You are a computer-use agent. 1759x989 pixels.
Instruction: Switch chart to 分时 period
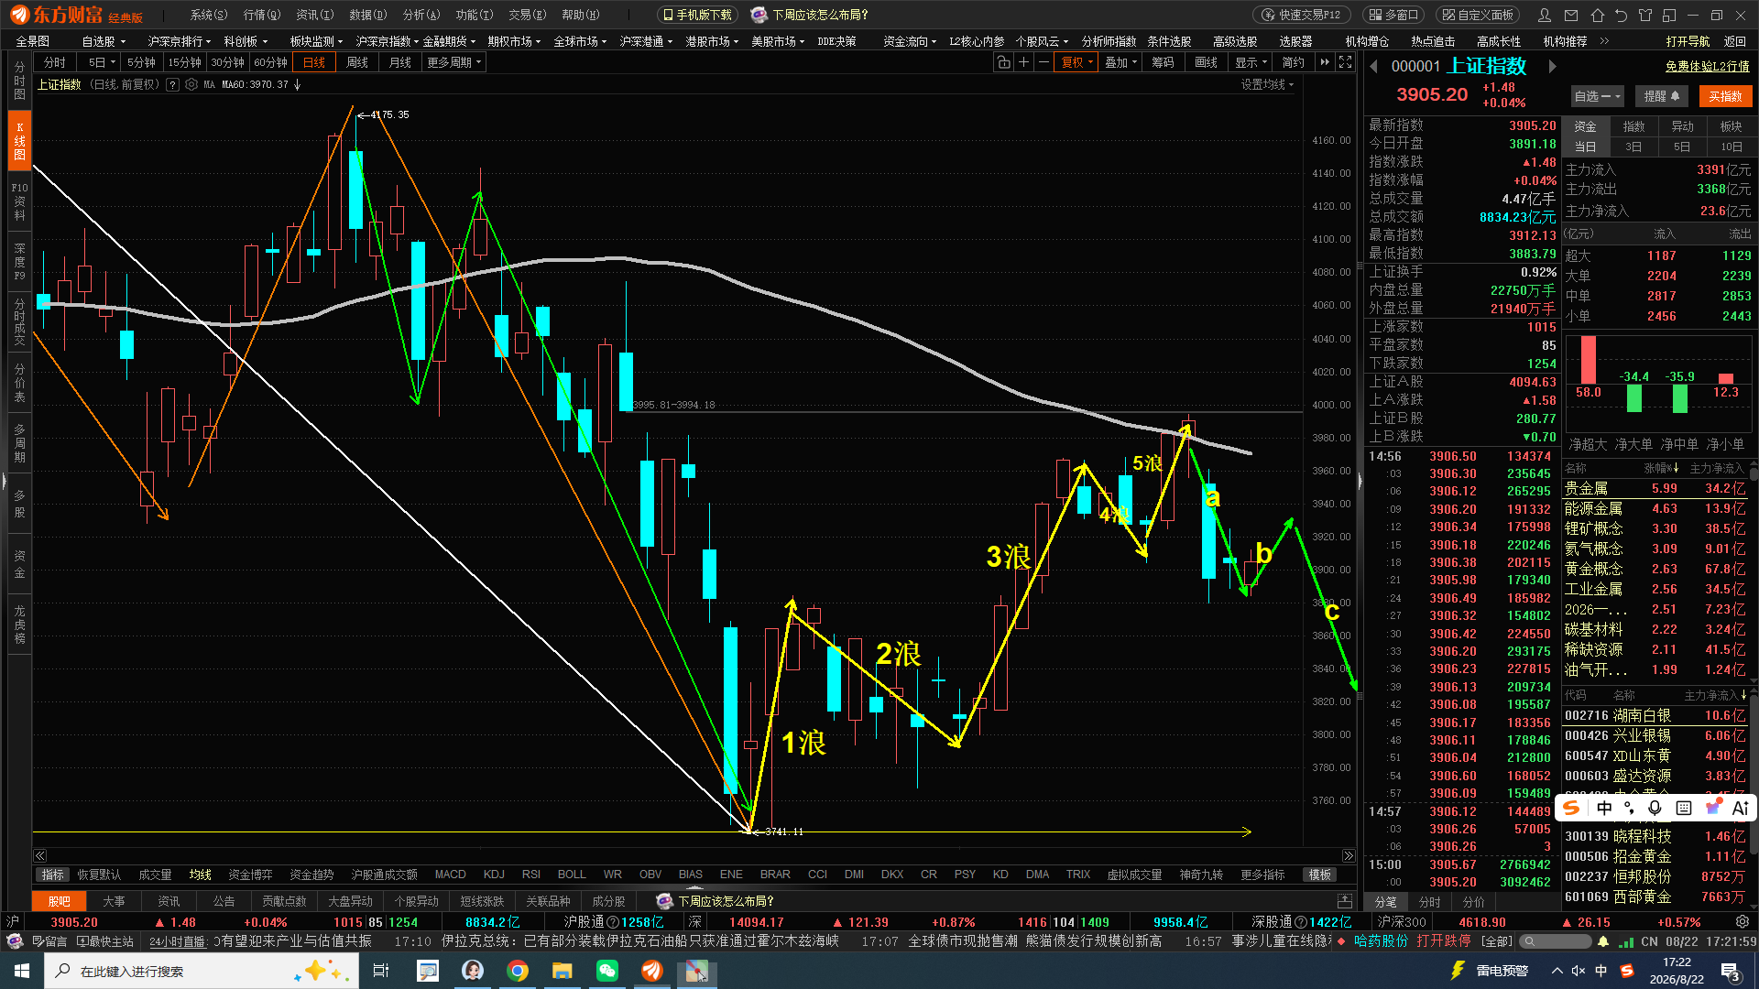55,62
